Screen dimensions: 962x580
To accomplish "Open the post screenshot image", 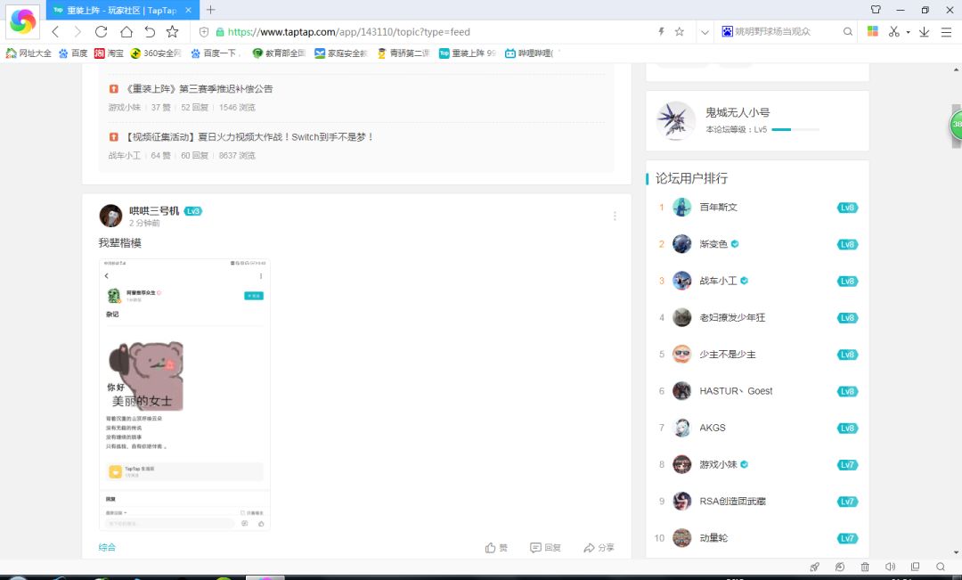I will coord(184,394).
